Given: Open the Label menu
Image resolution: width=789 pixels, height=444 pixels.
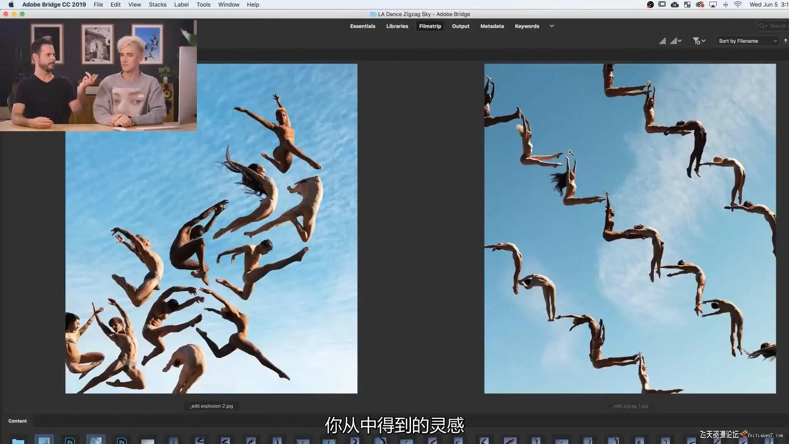Looking at the screenshot, I should pyautogui.click(x=181, y=5).
